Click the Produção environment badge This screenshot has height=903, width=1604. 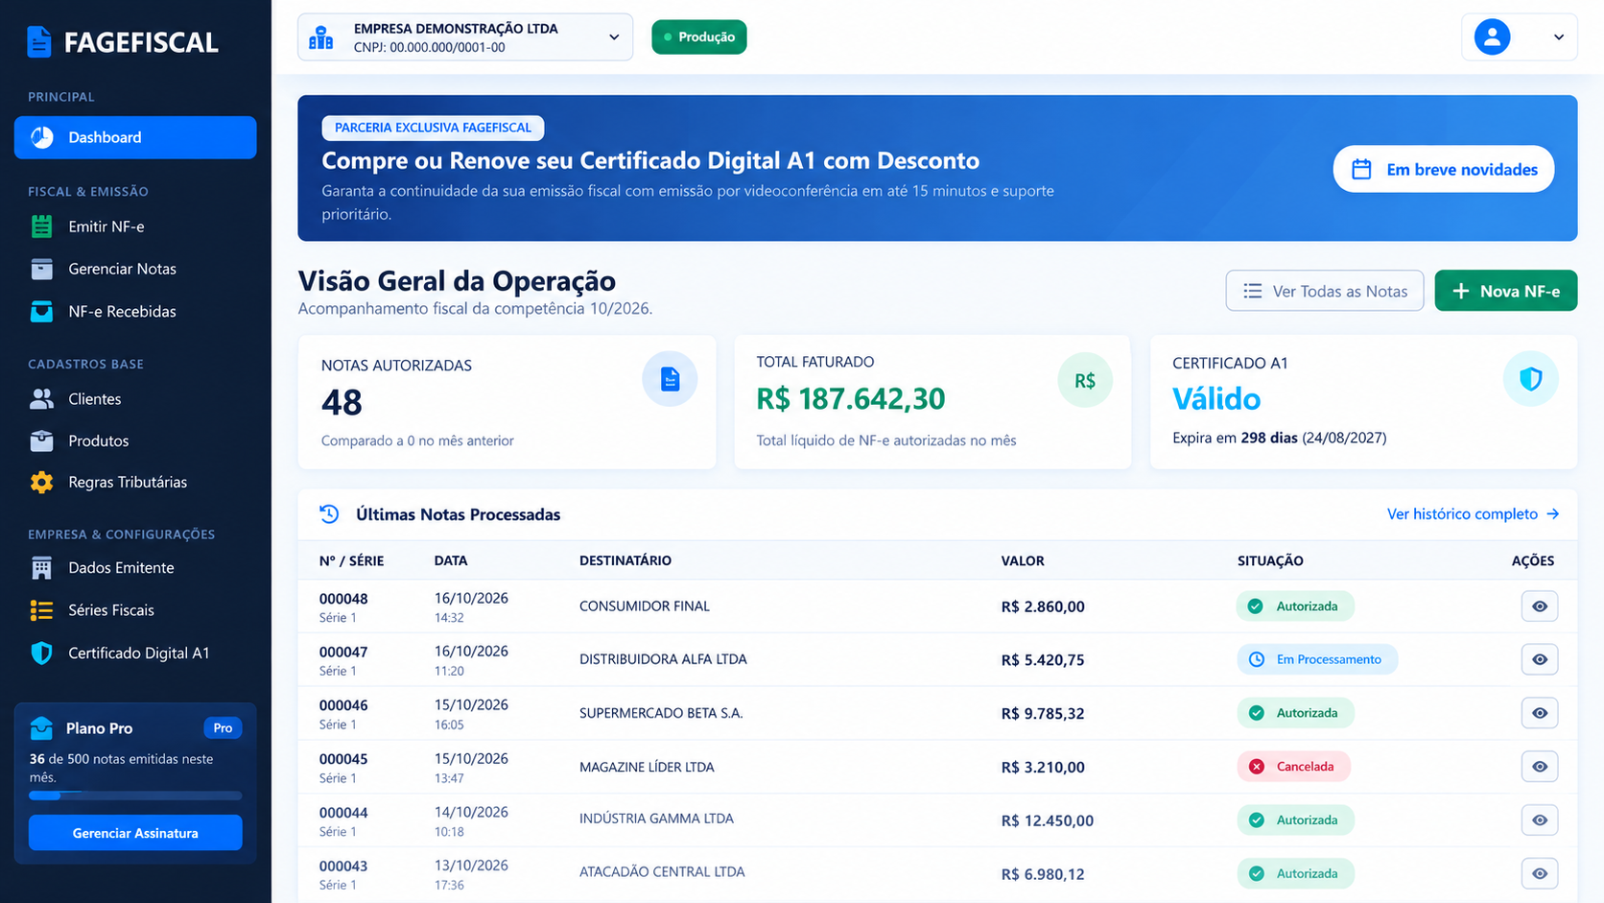click(x=699, y=37)
